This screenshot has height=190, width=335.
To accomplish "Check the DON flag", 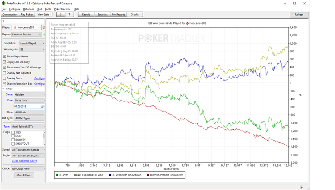I will coord(13,136).
